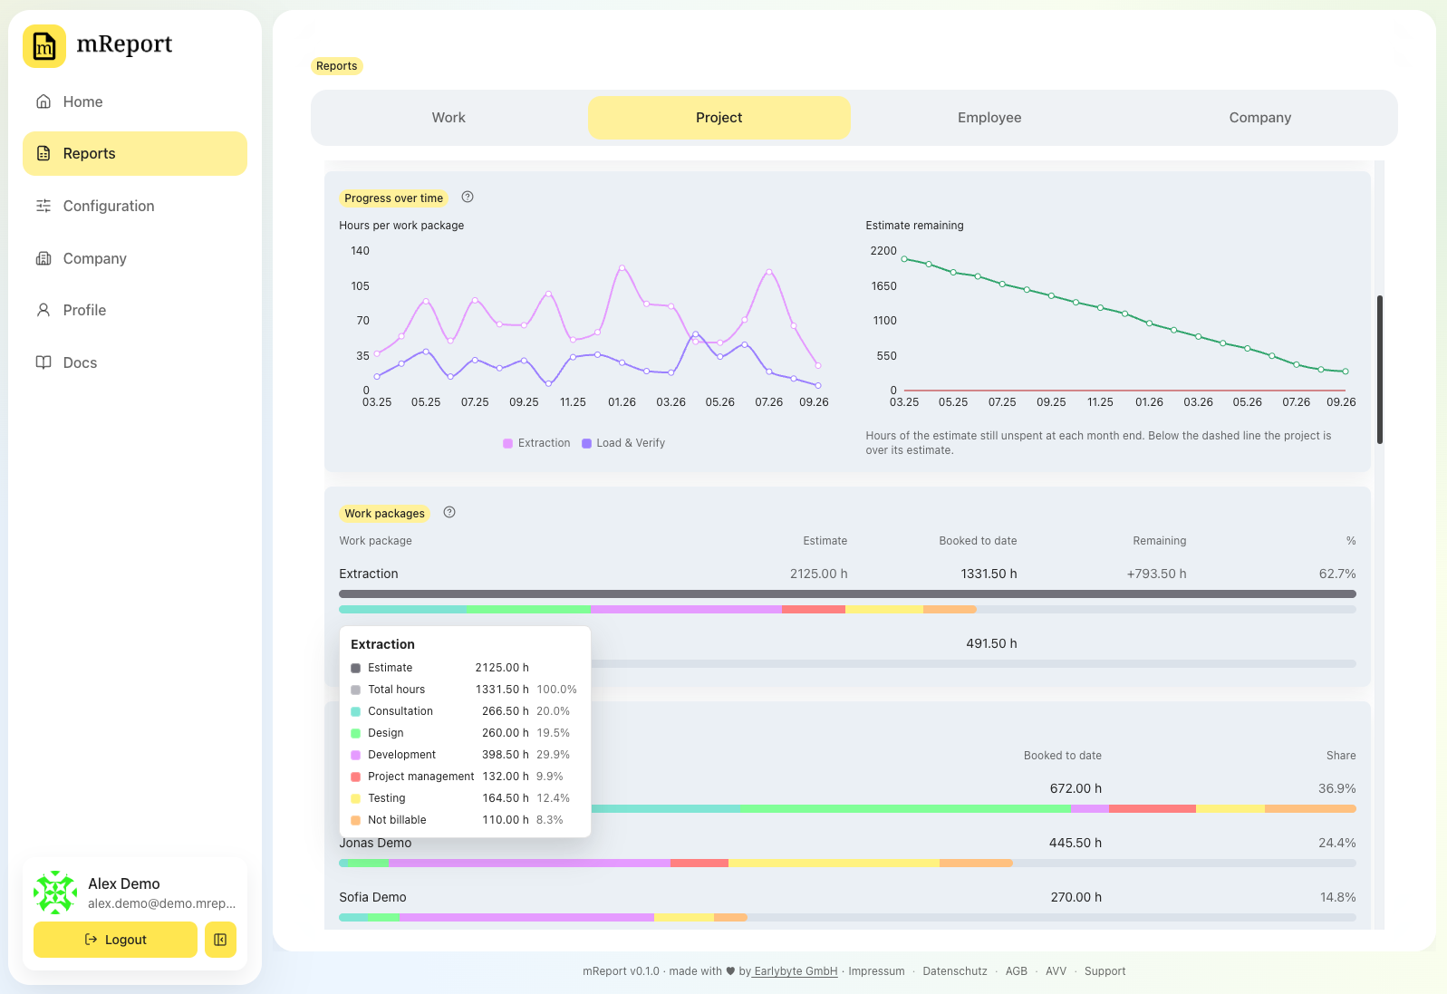Viewport: 1447px width, 994px height.
Task: Click Sofia Demo's hours breakdown bar
Action: pos(847,918)
